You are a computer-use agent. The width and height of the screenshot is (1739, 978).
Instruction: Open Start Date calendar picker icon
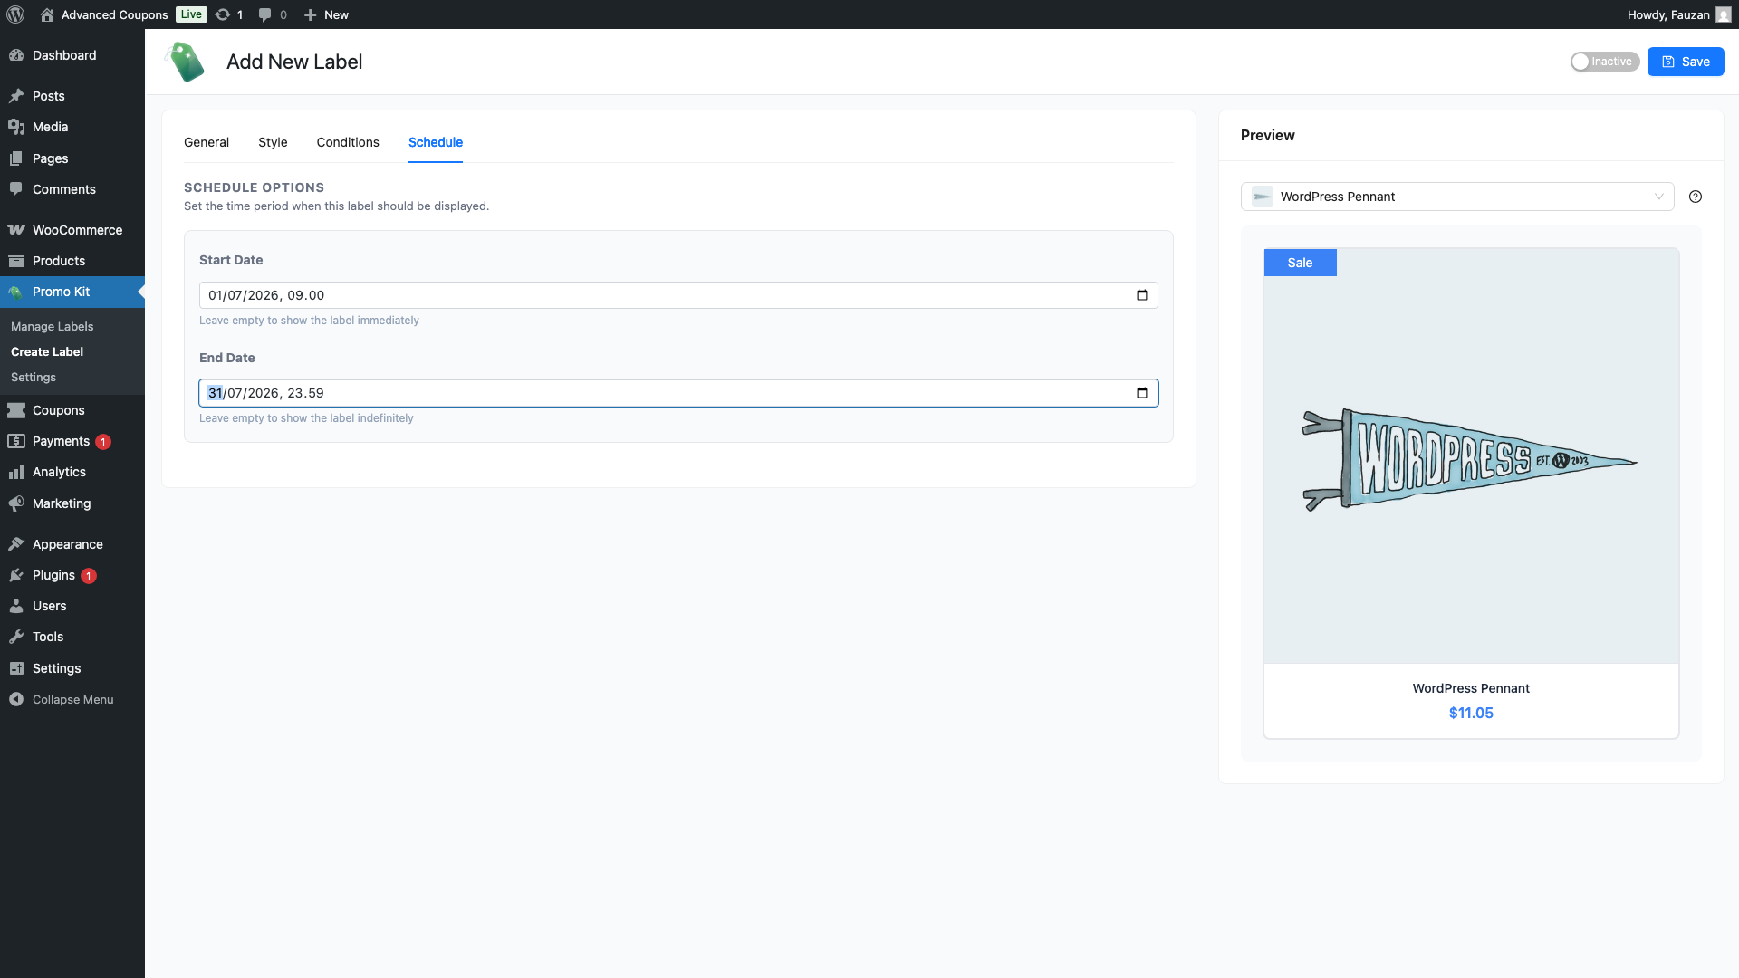click(1141, 295)
